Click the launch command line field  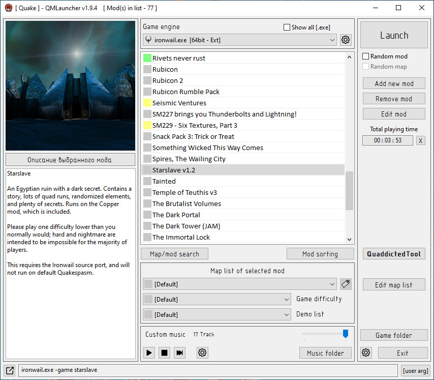[207, 370]
